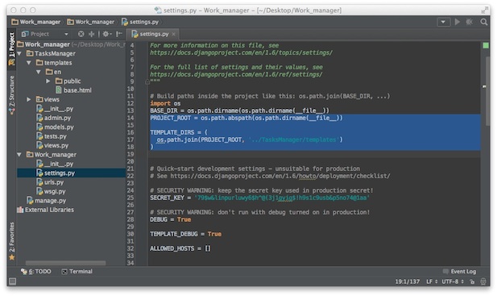
Task: Click the Run (play) toolbar icon
Action: click(x=457, y=22)
